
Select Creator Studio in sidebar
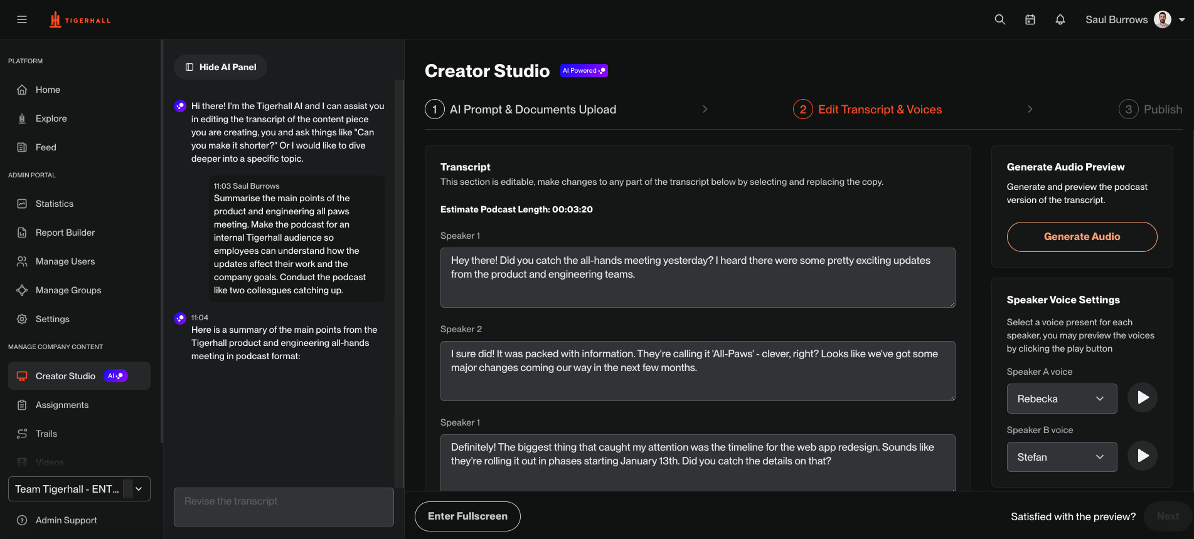point(79,376)
